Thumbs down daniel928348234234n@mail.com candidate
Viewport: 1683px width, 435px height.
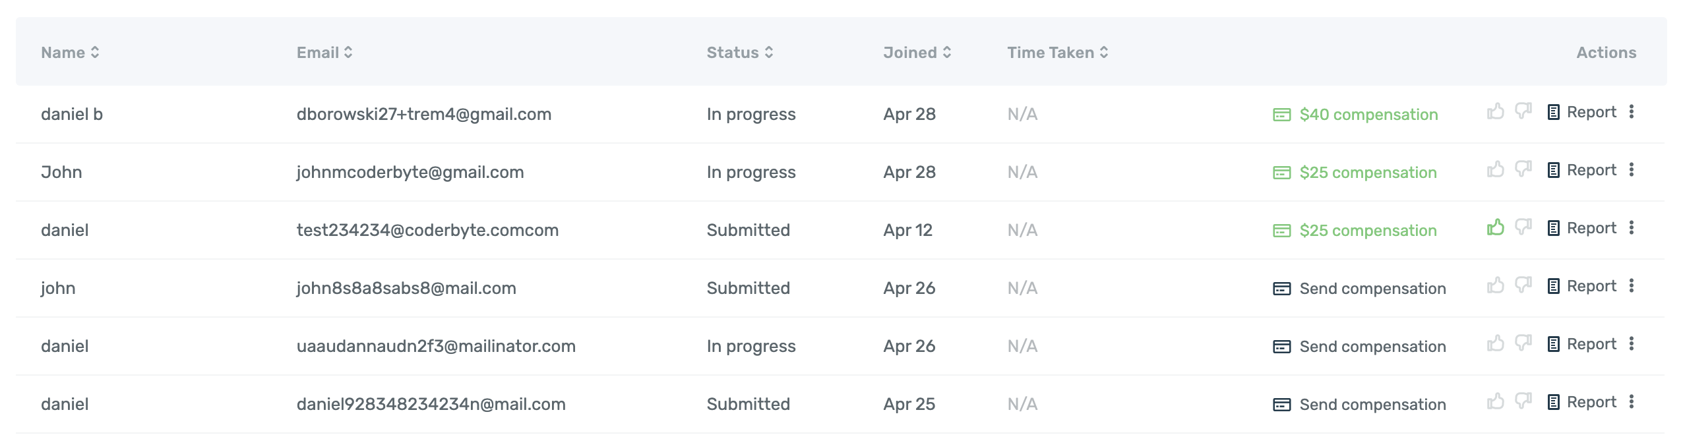1523,401
